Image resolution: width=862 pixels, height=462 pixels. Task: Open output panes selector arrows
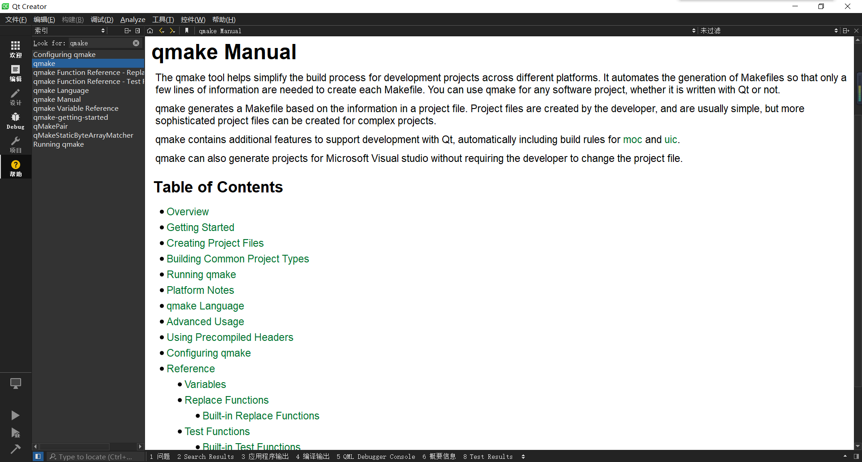523,457
